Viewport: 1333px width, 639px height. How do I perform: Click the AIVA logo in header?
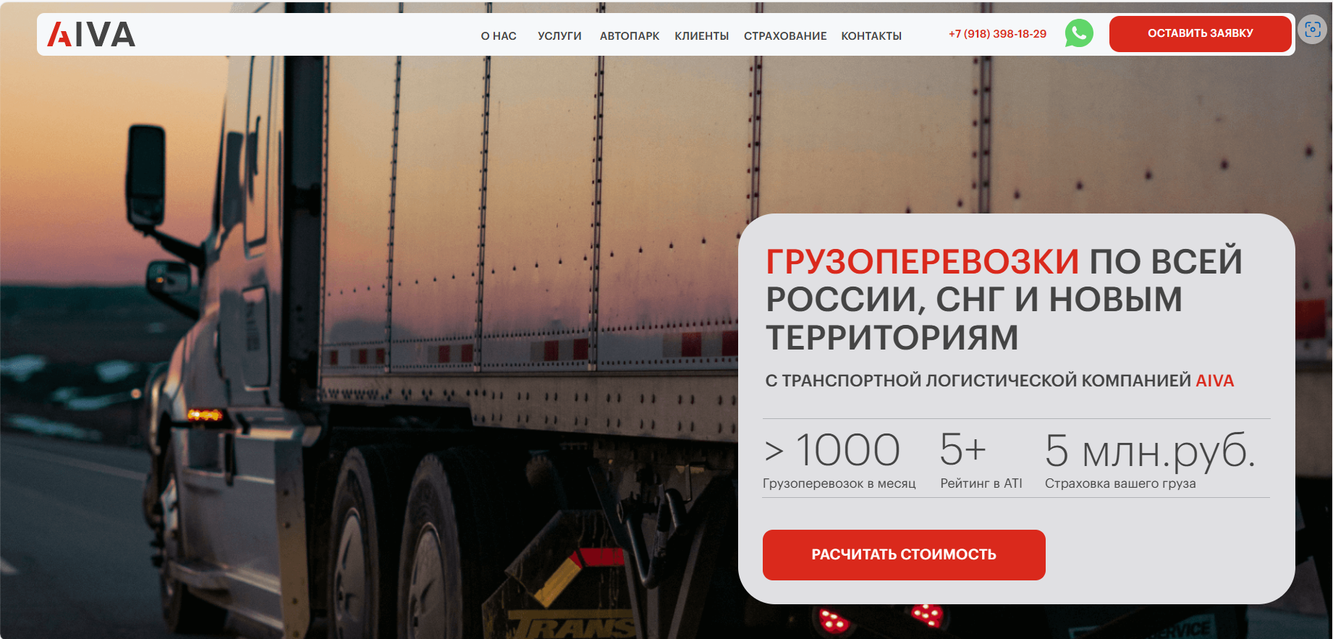tap(91, 35)
